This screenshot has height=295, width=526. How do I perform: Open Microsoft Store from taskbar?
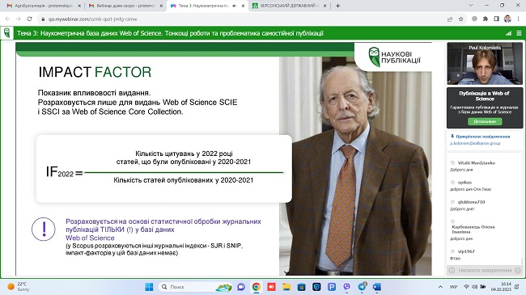tap(302, 287)
